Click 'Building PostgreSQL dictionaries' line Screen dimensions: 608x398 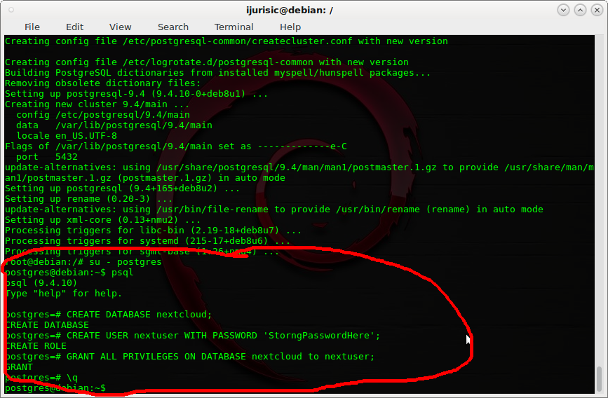[x=218, y=72]
